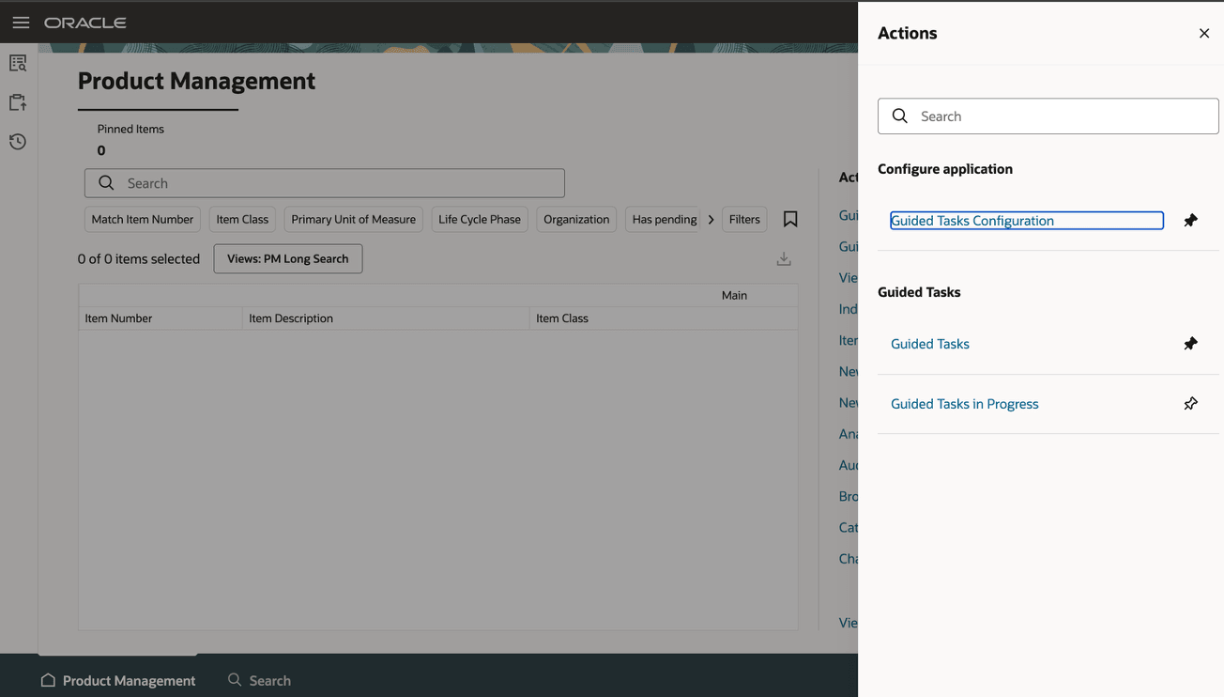Toggle pin for Guided Tasks Configuration
1224x697 pixels.
[1190, 221]
